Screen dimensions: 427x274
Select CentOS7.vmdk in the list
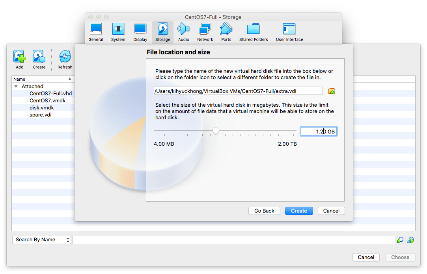coord(47,100)
